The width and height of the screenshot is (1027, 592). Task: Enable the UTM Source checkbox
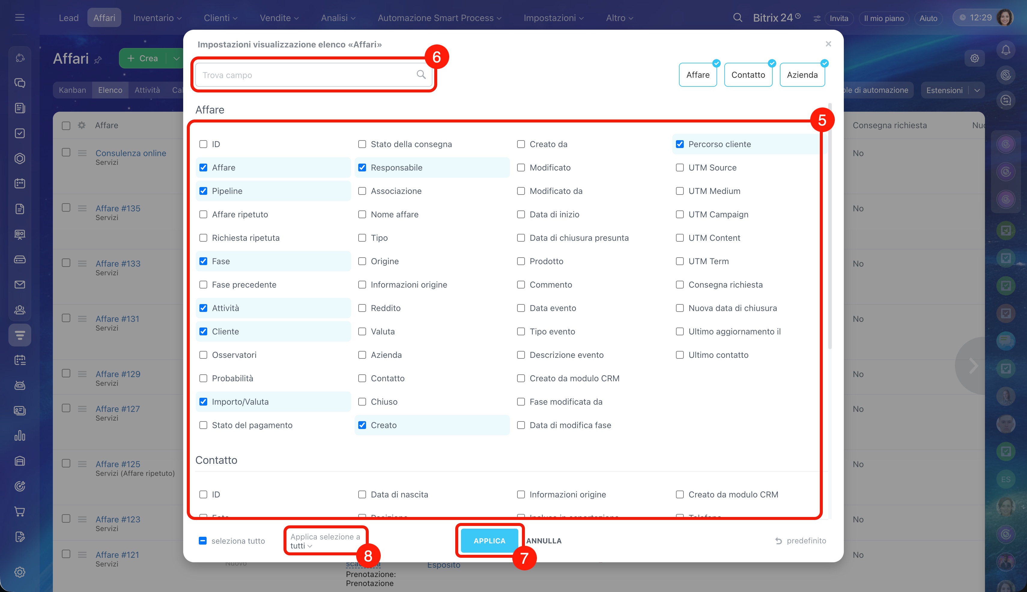point(680,168)
